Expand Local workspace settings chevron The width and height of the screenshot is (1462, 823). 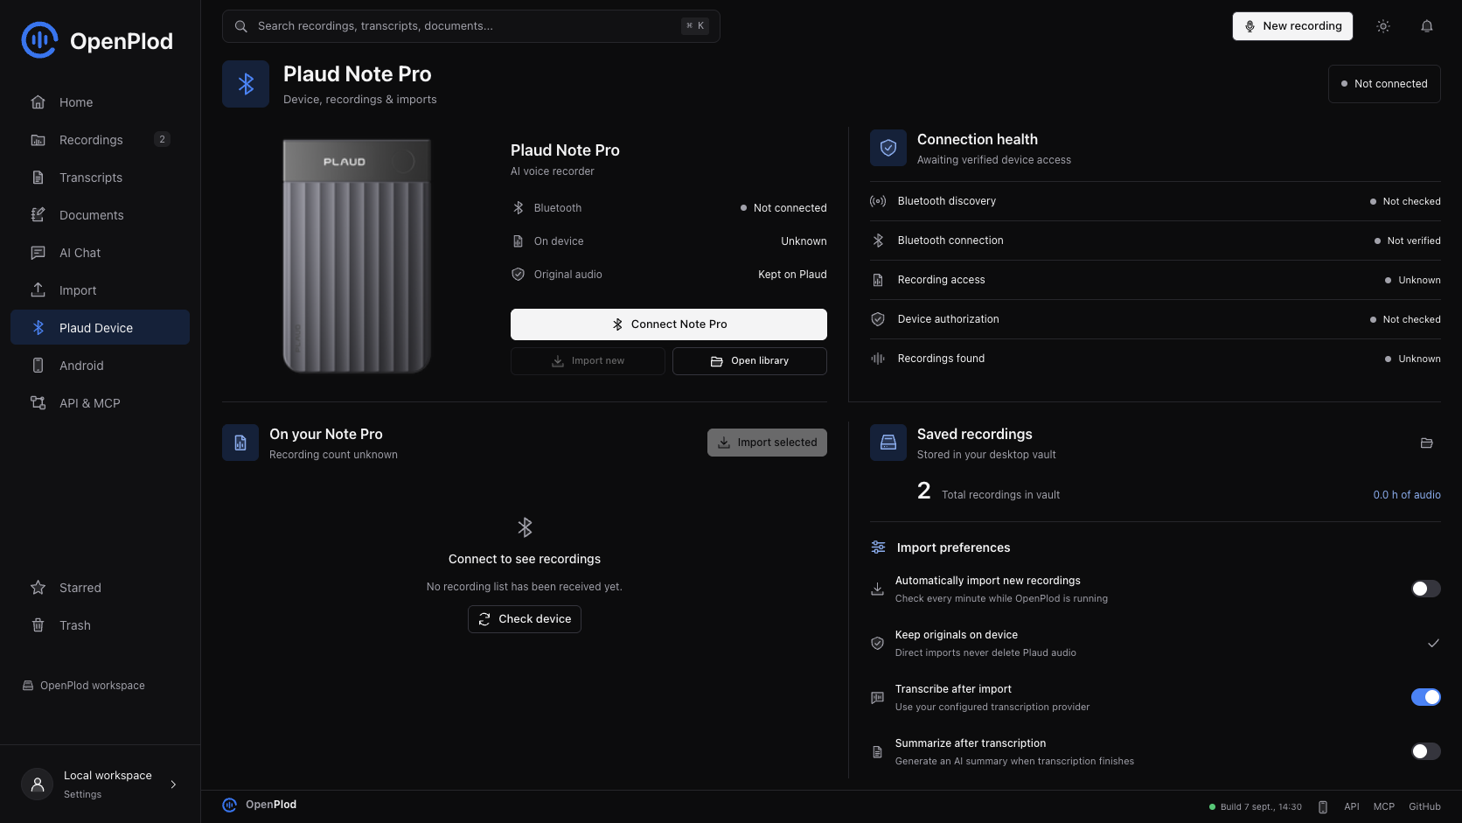click(x=173, y=785)
